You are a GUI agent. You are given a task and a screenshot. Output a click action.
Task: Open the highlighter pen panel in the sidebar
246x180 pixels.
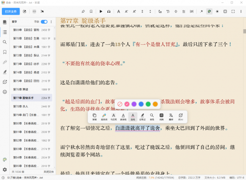pos(5,62)
